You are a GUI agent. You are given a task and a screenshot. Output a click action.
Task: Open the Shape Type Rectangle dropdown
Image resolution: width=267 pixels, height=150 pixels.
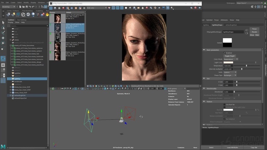pyautogui.click(x=230, y=75)
